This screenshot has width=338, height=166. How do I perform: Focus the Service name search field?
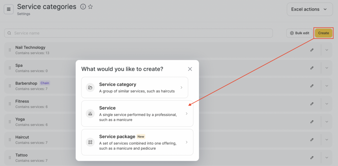point(139,33)
